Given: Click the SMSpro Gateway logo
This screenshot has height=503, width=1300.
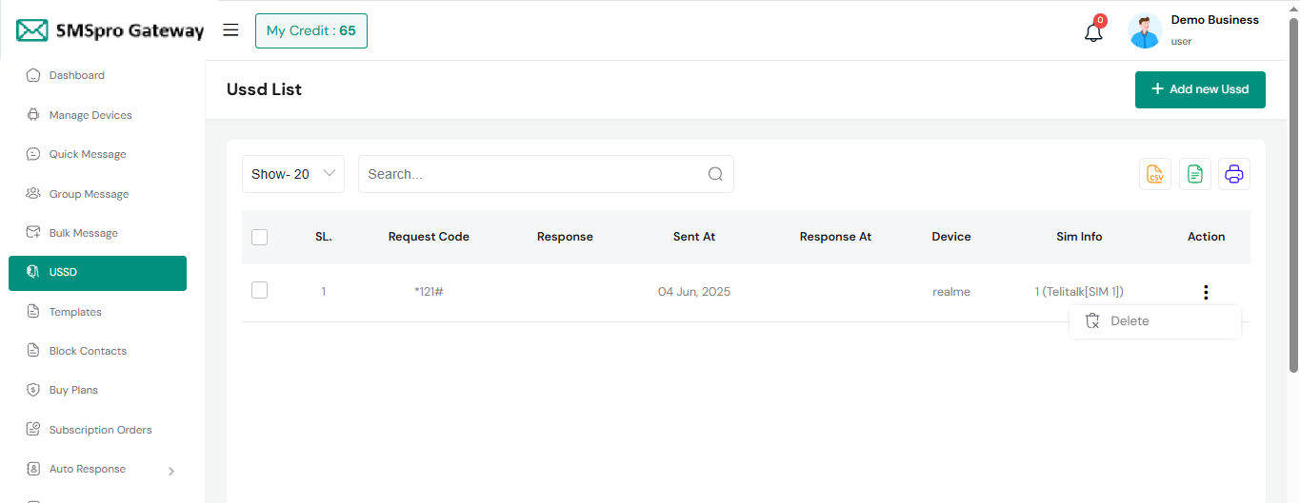Looking at the screenshot, I should [x=110, y=30].
